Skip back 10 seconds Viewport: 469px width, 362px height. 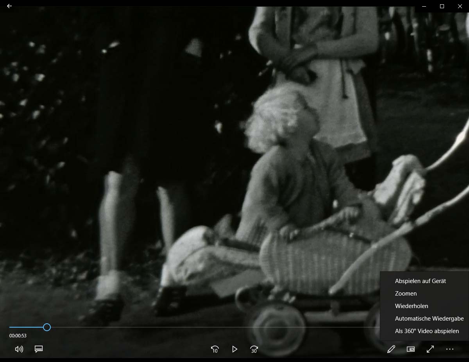pyautogui.click(x=215, y=349)
